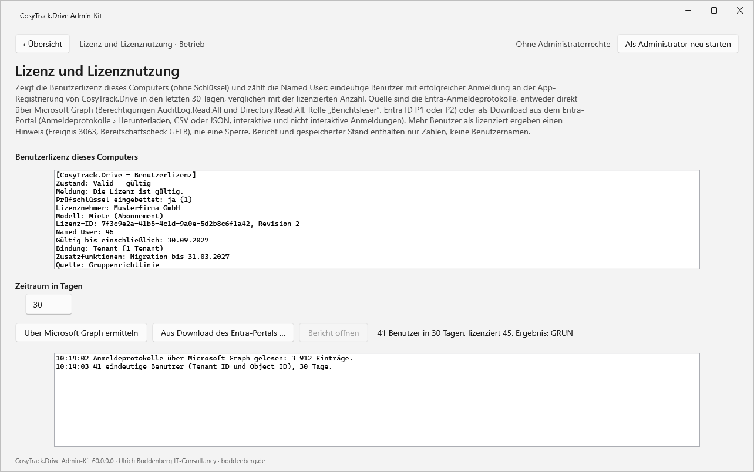Click Als Administrator neu starten button
This screenshot has width=754, height=472.
(x=678, y=44)
